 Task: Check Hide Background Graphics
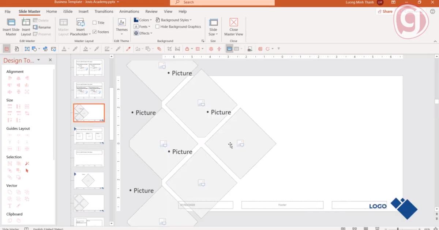[157, 26]
